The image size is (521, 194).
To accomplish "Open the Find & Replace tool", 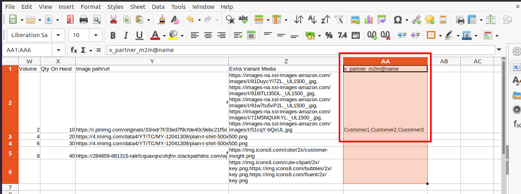I will [230, 19].
